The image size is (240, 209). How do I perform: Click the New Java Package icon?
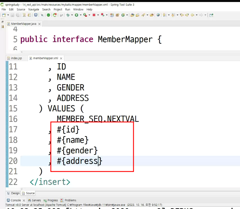[117, 15]
